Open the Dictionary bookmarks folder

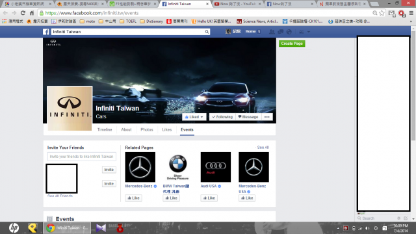coord(151,21)
